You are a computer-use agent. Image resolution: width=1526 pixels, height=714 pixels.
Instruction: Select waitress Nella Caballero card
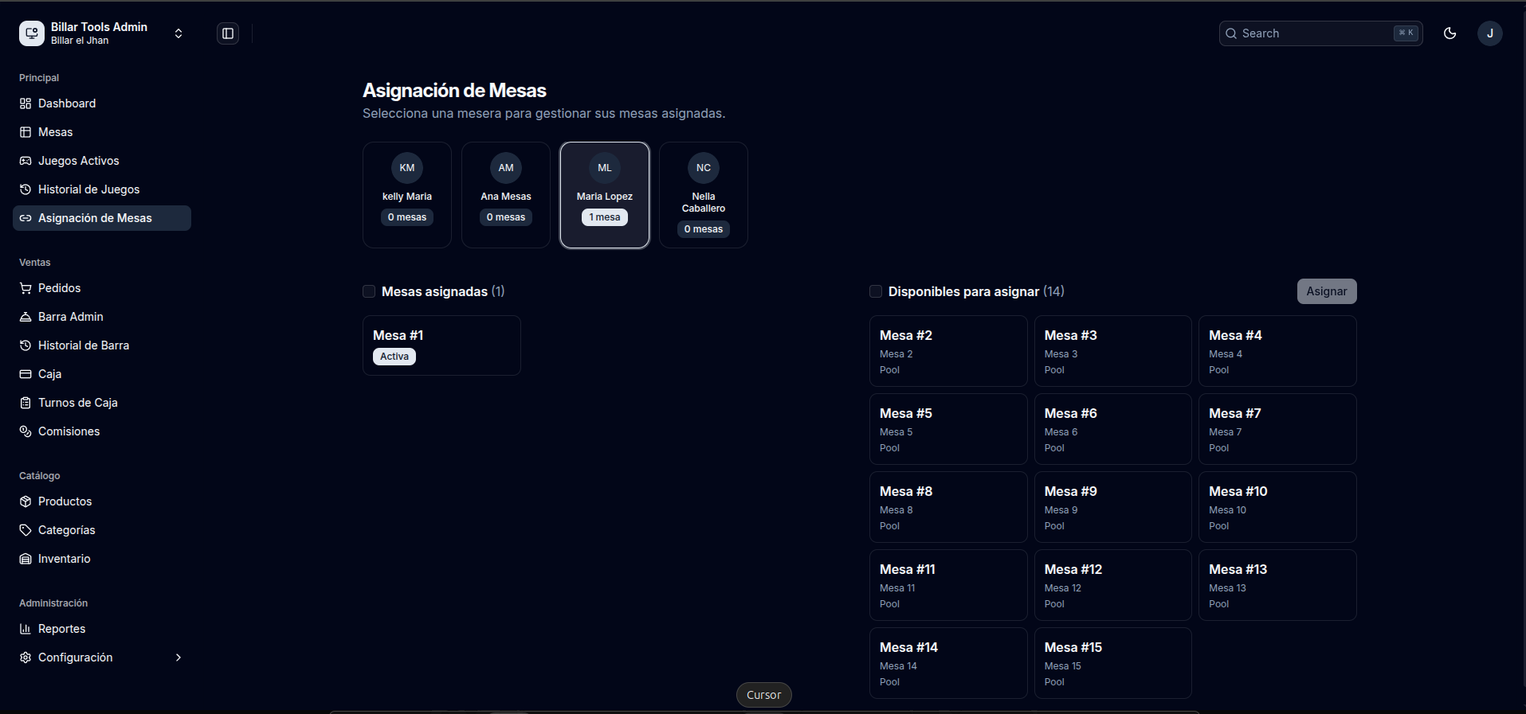pyautogui.click(x=704, y=195)
